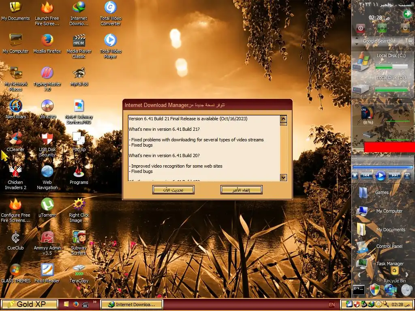
Task: Click the orange standby power button in sidebar
Action: pyautogui.click(x=405, y=28)
